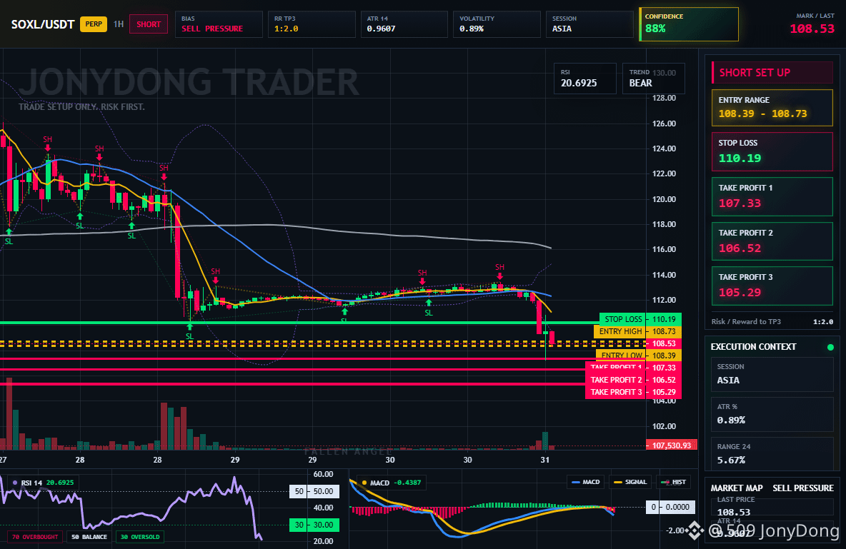Click the 70 OVERBOUGHT legend tag
This screenshot has height=549, width=846.
coord(35,537)
